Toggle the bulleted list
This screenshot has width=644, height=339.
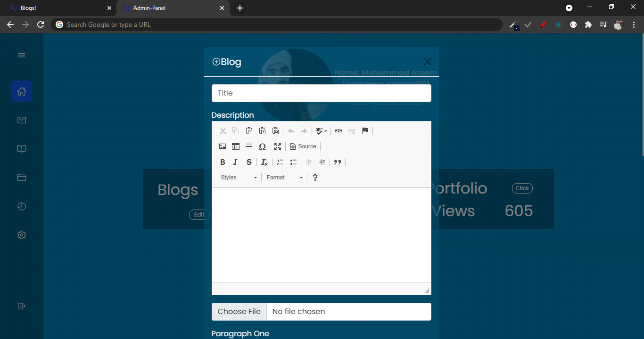click(x=293, y=162)
